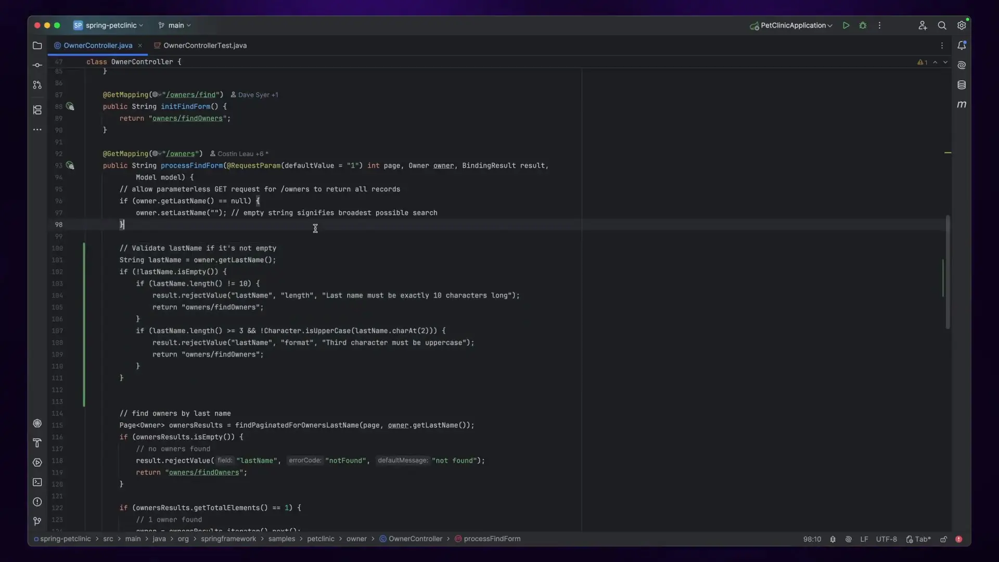Open IDE settings gear
Screen dimensions: 999x562
point(962,25)
